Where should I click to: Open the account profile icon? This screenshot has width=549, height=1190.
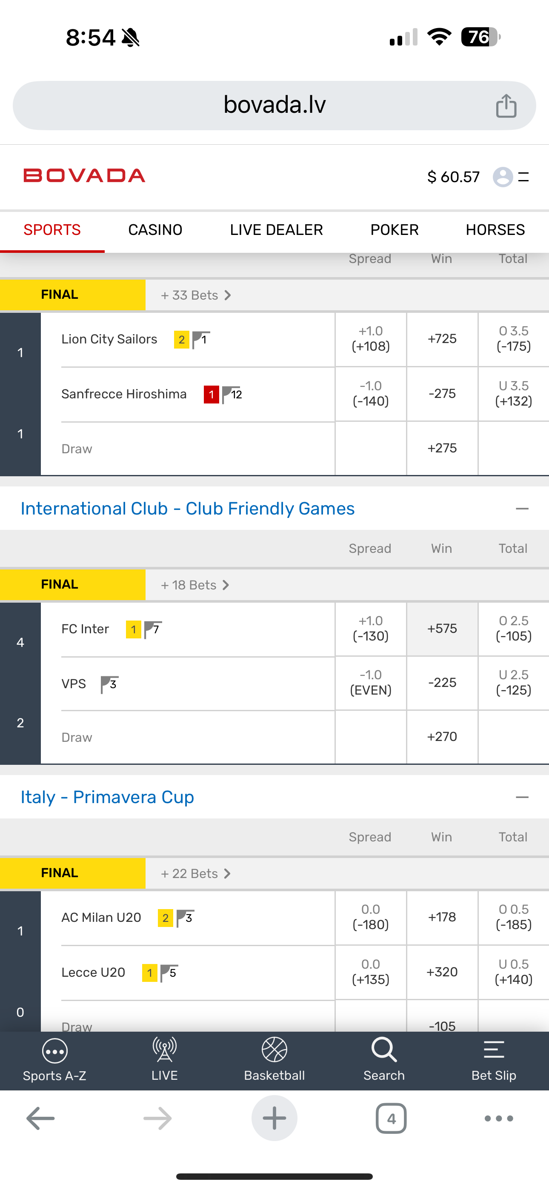click(503, 177)
